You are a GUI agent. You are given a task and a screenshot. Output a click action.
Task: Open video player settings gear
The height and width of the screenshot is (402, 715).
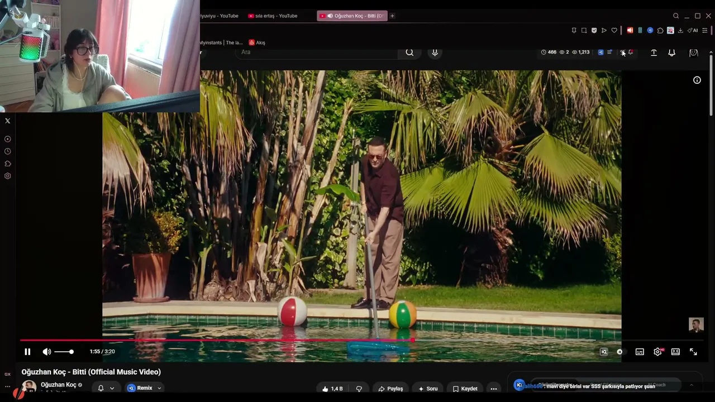click(657, 352)
